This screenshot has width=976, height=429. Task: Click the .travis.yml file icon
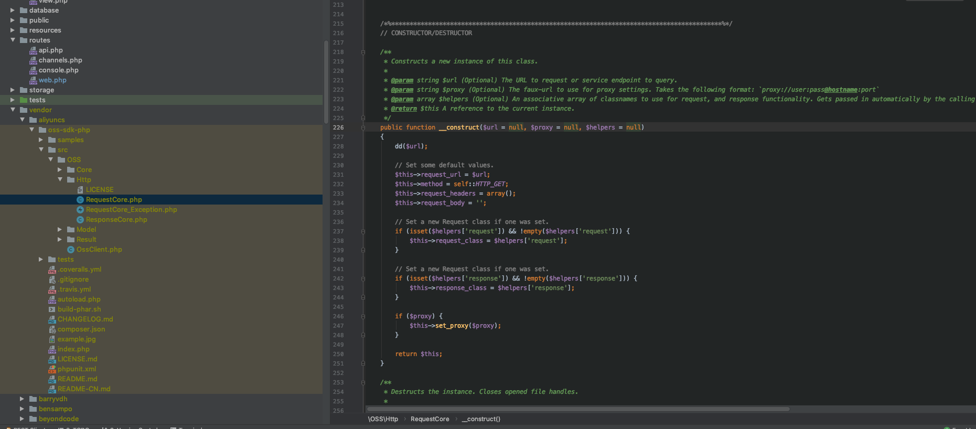(52, 289)
